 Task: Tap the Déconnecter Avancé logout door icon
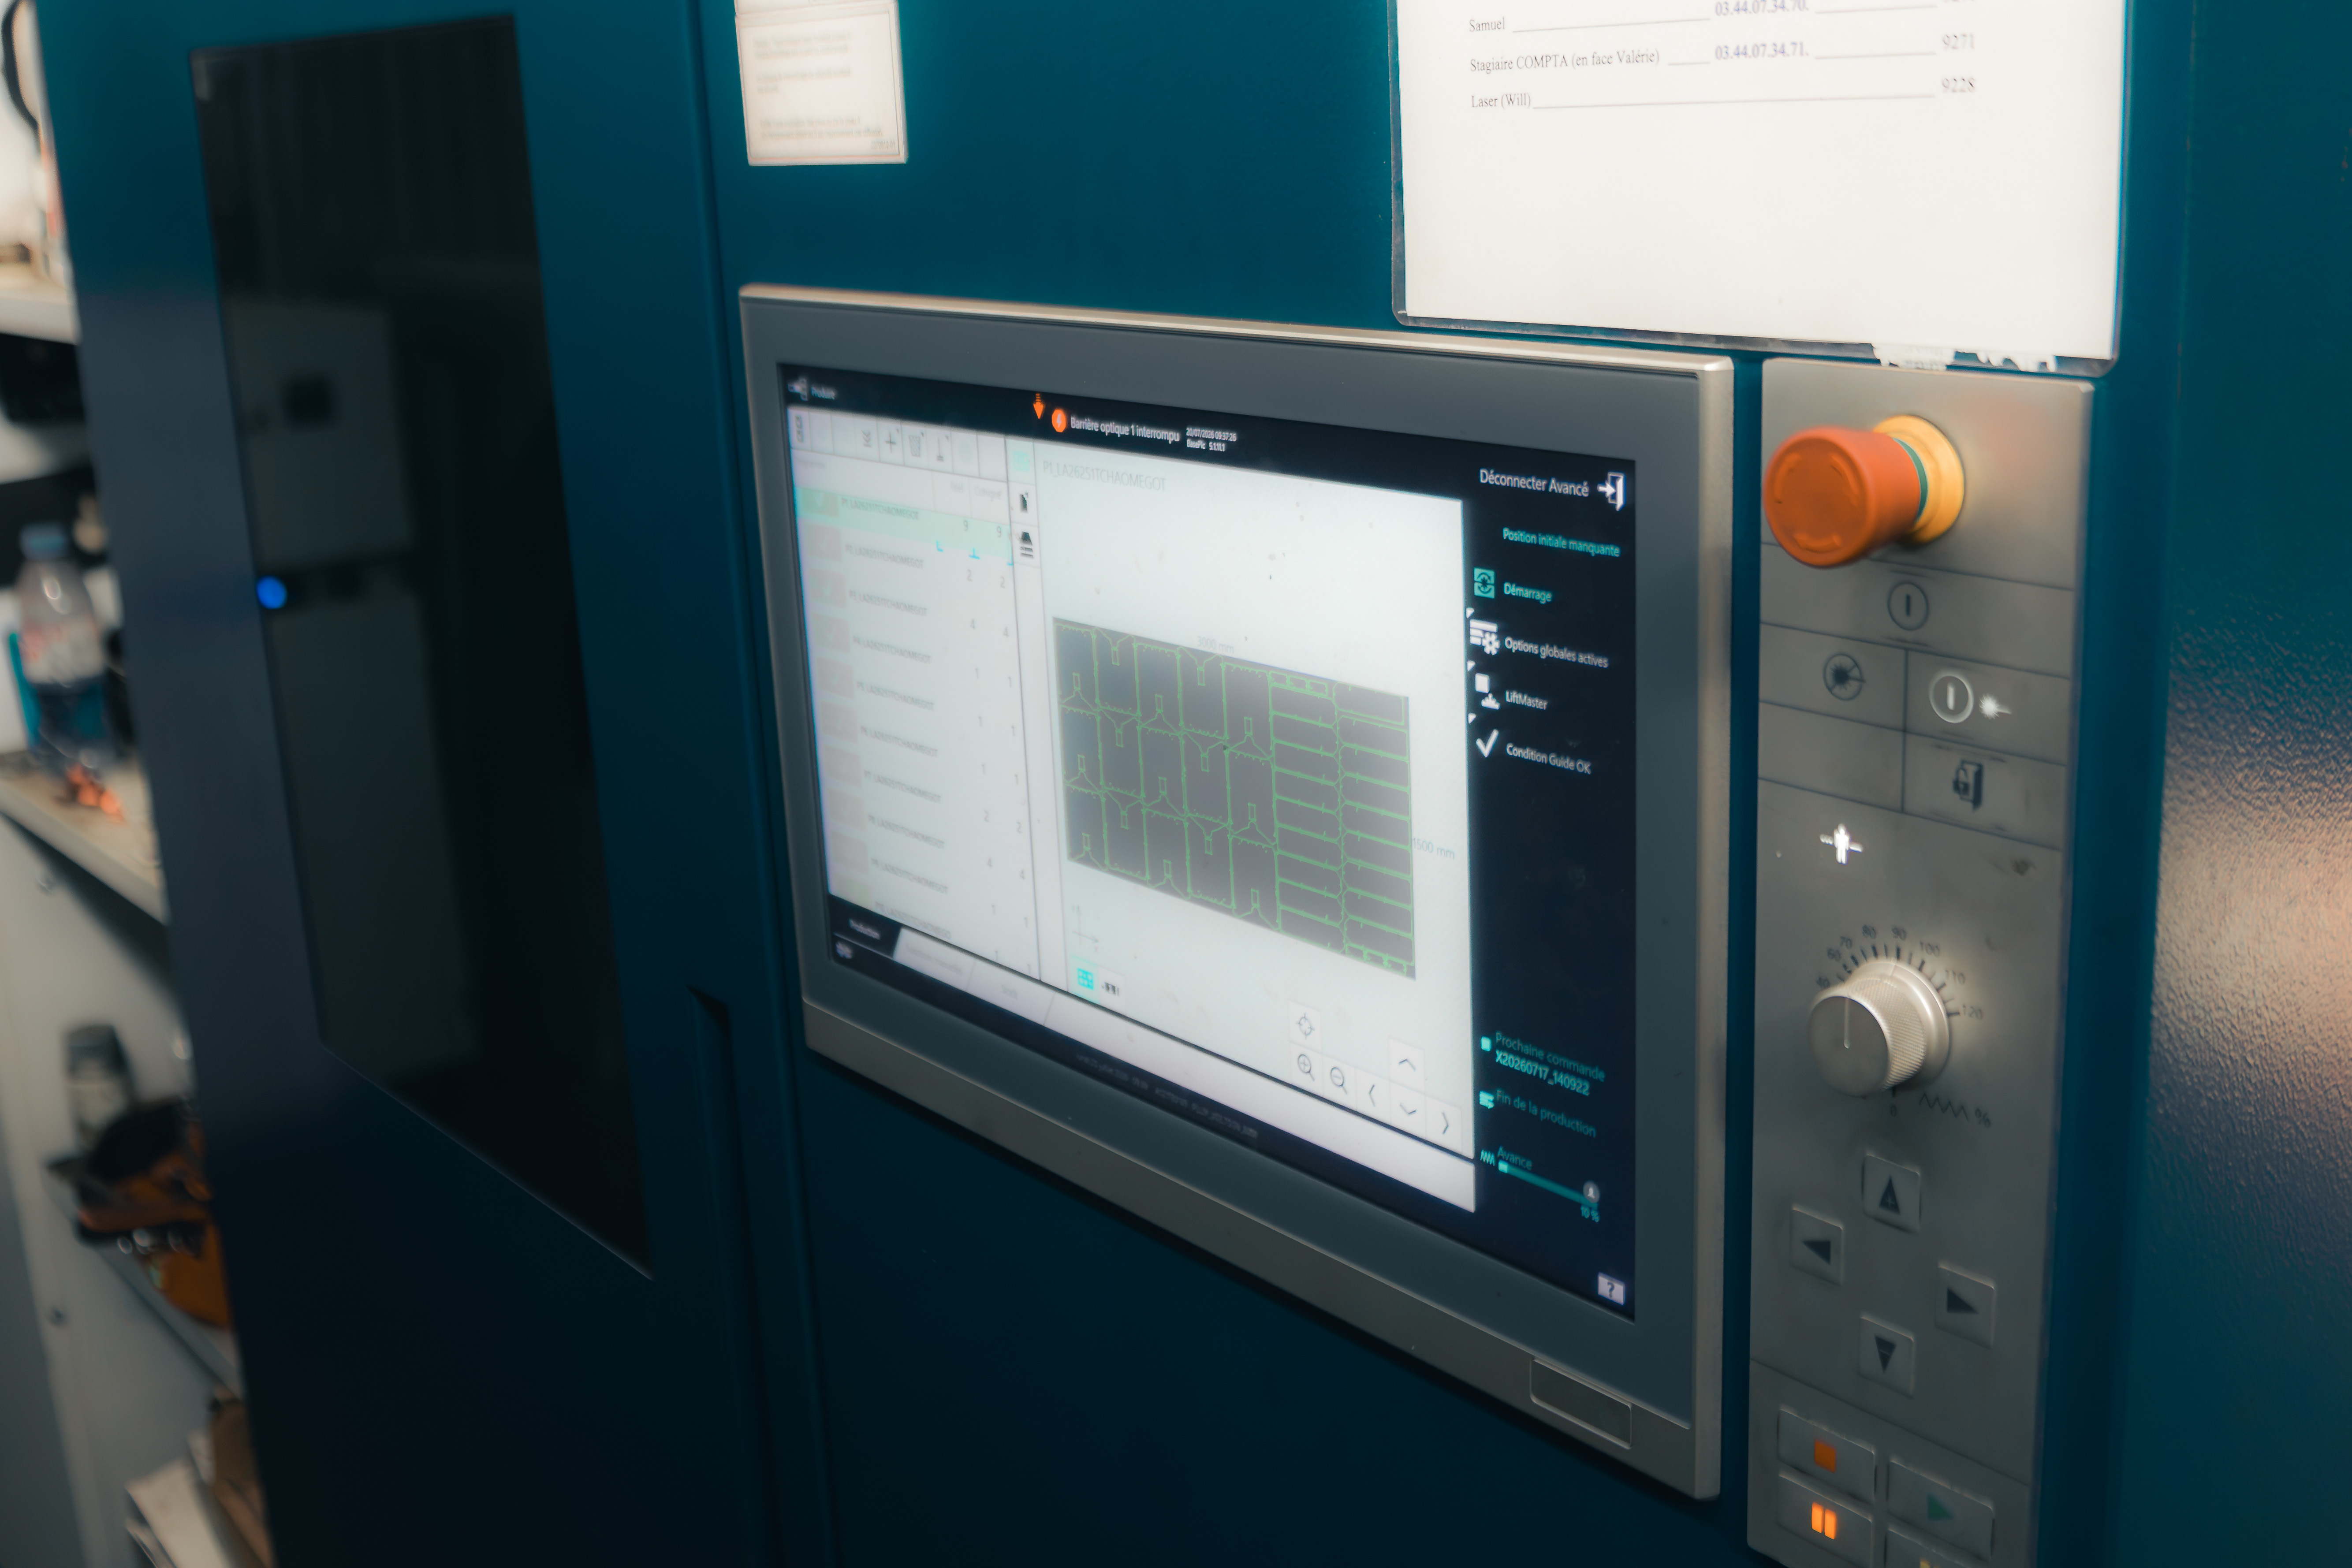[1611, 491]
